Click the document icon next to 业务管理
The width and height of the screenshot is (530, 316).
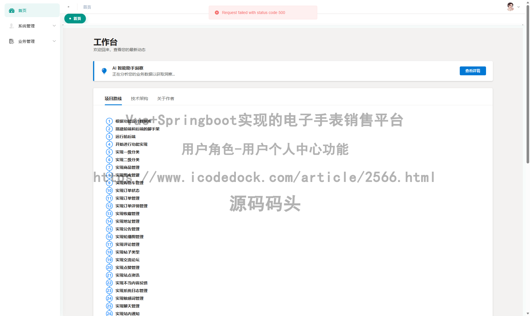(11, 41)
